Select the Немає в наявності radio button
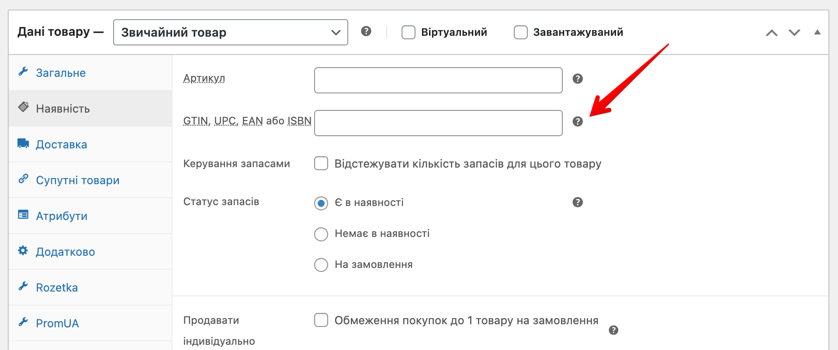 click(x=321, y=234)
